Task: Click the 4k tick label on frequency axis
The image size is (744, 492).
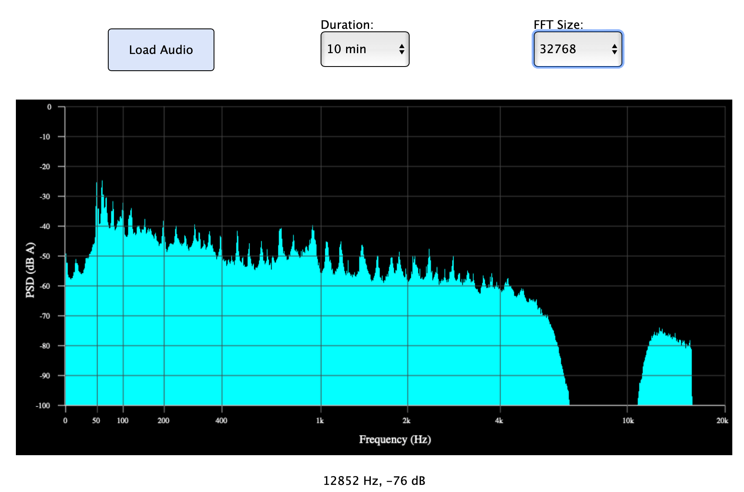Action: click(499, 420)
